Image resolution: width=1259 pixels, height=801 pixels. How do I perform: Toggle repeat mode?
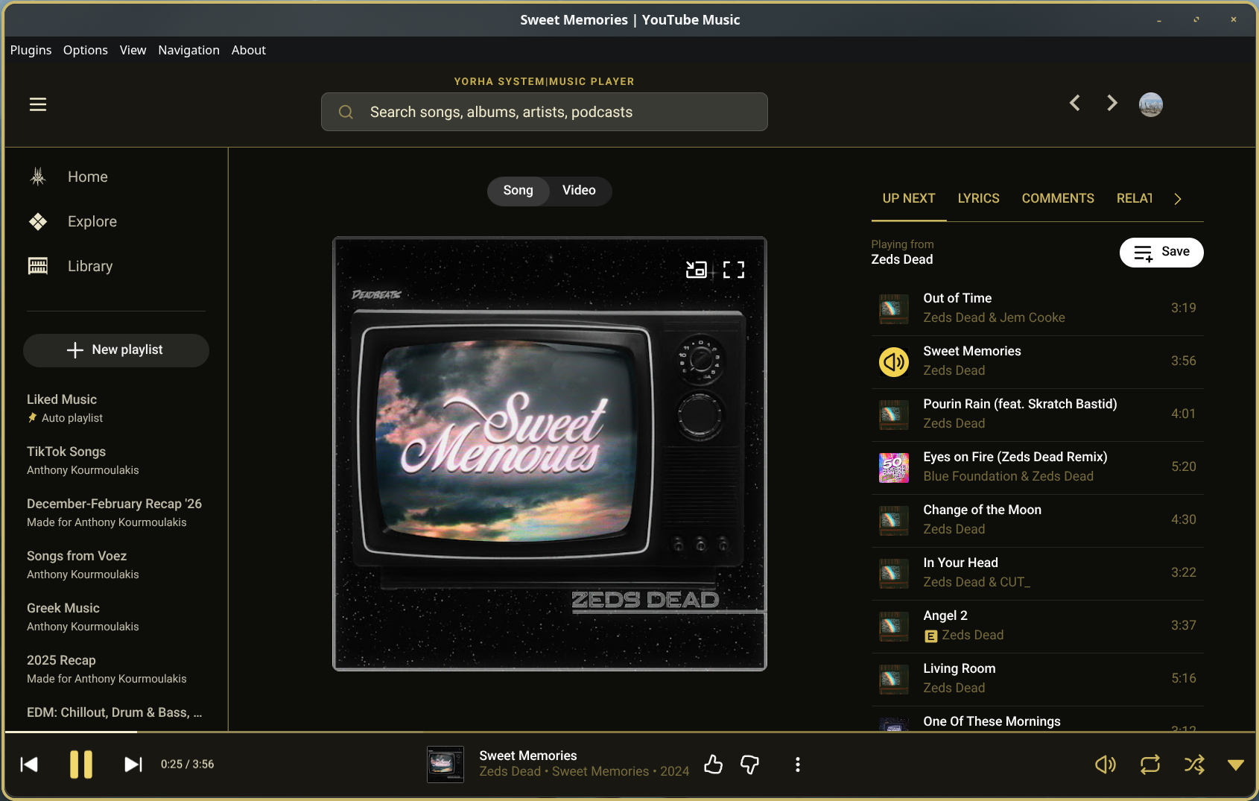coord(1150,764)
